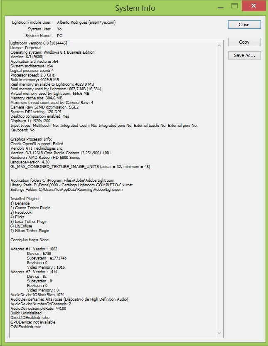Open Save As... to export system info
Screen dimensions: 268x346
(244, 55)
